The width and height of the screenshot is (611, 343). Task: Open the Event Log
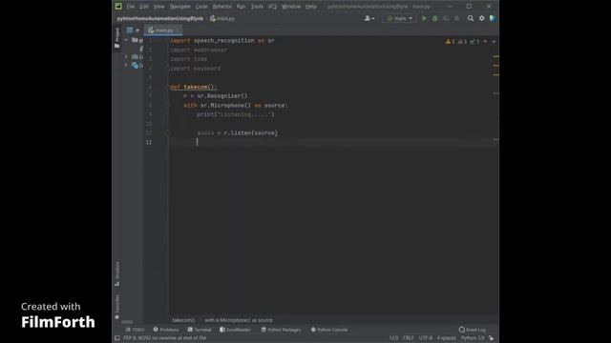point(473,330)
